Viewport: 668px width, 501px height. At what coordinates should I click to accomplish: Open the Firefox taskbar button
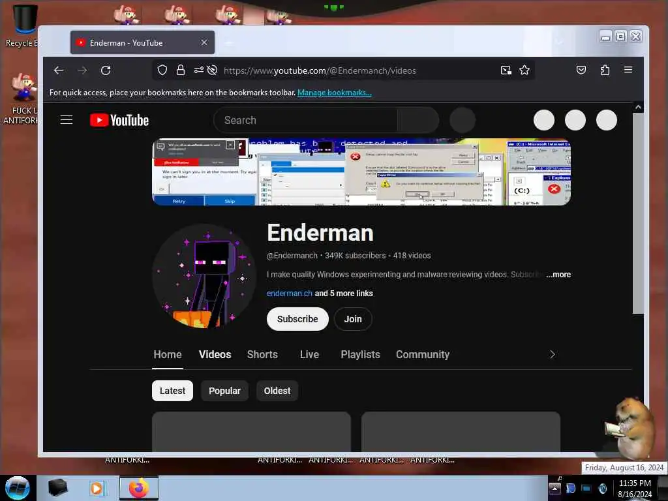coord(139,488)
